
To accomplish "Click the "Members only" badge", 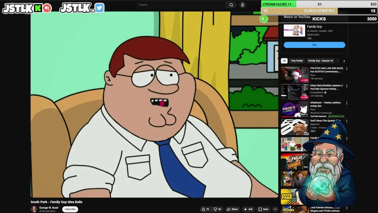I will 336,116.
